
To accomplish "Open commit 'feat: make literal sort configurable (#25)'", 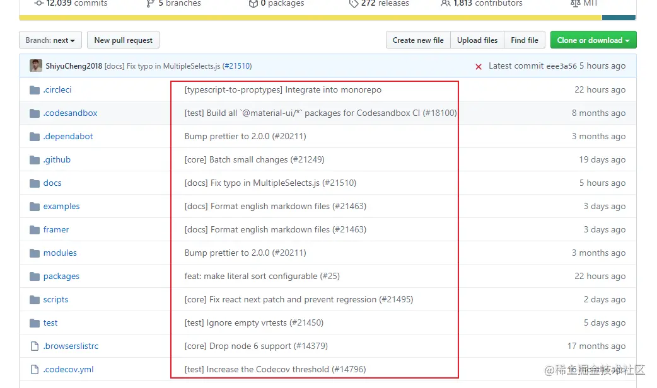I will click(262, 277).
